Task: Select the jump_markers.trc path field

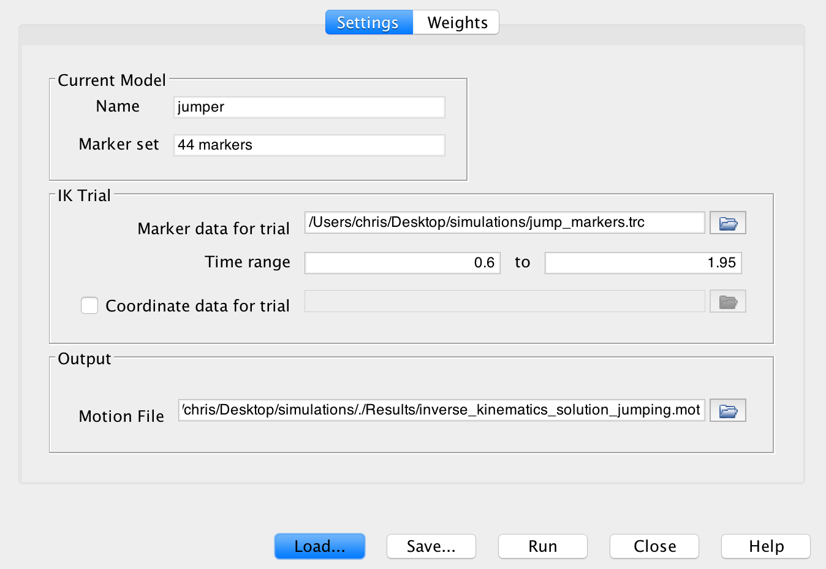Action: (504, 223)
